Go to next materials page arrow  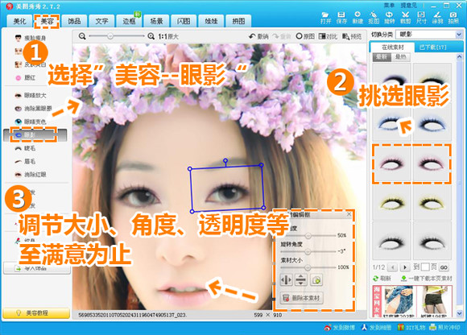pos(404,267)
